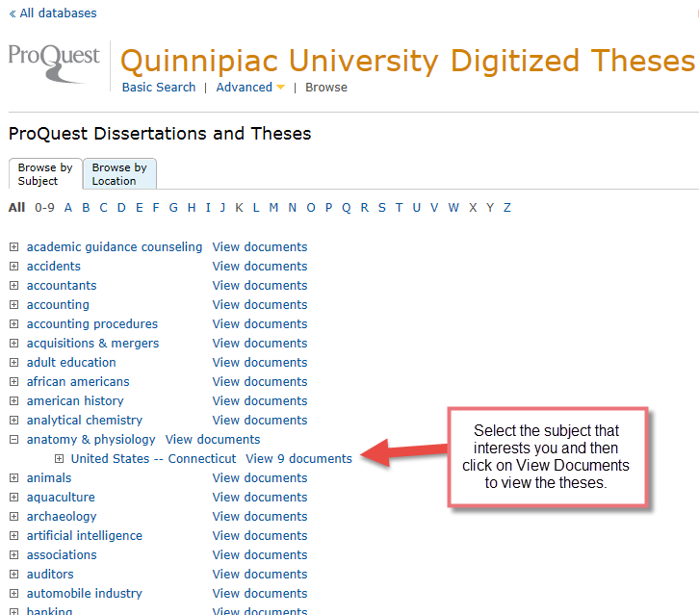The image size is (699, 615).
Task: Filter subjects by letter P
Action: point(328,208)
